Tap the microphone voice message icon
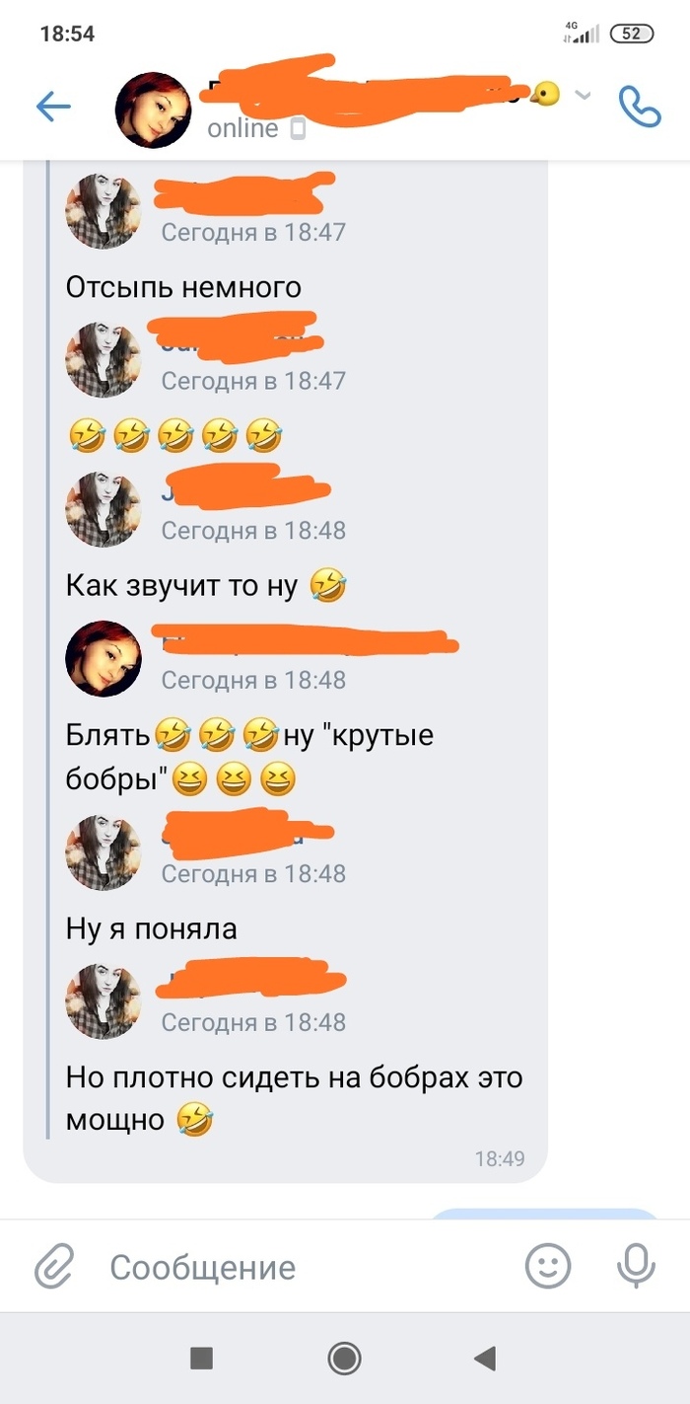 [x=636, y=1266]
